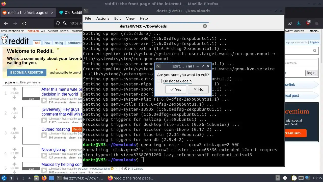The width and height of the screenshot is (323, 182).
Task: Check the 'Do not ask again' checkbox
Action: click(x=160, y=81)
